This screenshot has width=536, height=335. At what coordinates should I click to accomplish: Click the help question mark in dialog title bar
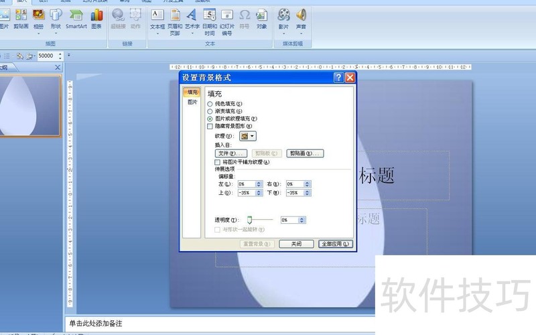point(338,78)
